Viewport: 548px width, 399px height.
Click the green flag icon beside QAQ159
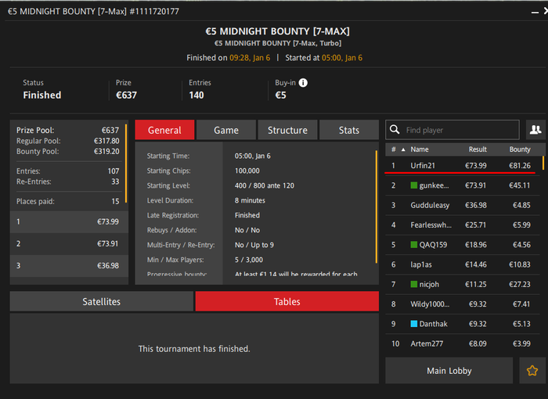[x=414, y=245]
